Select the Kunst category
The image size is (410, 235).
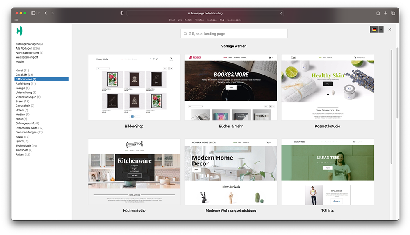22,70
